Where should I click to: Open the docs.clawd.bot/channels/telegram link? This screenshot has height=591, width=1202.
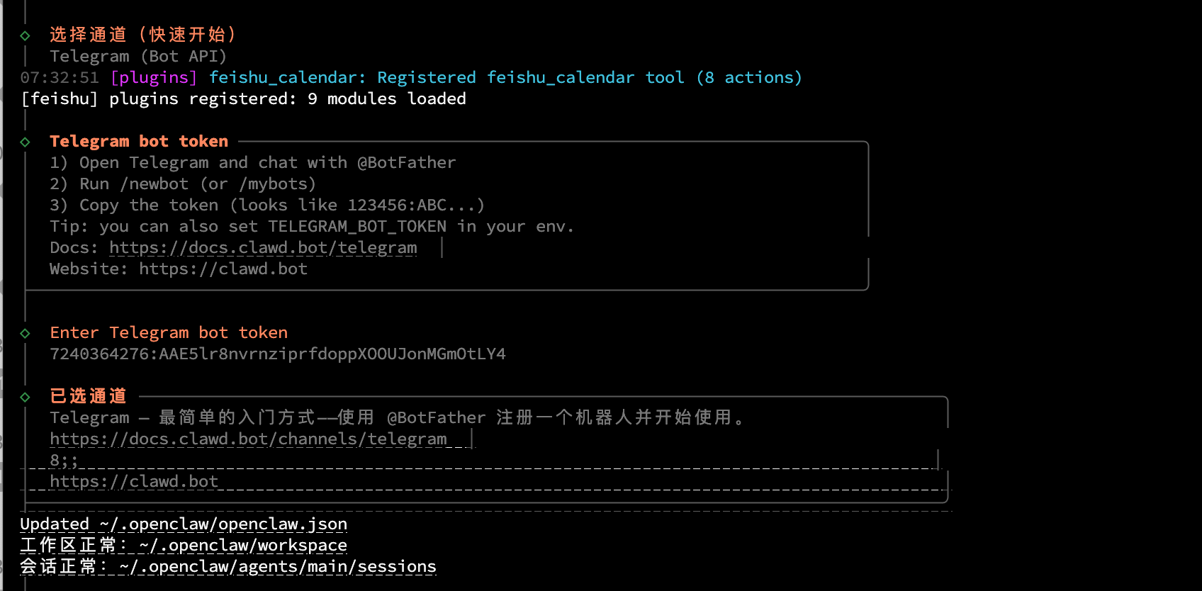(248, 439)
